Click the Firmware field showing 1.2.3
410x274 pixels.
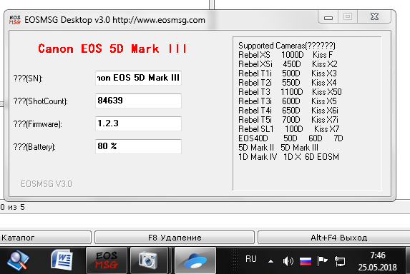pyautogui.click(x=138, y=123)
